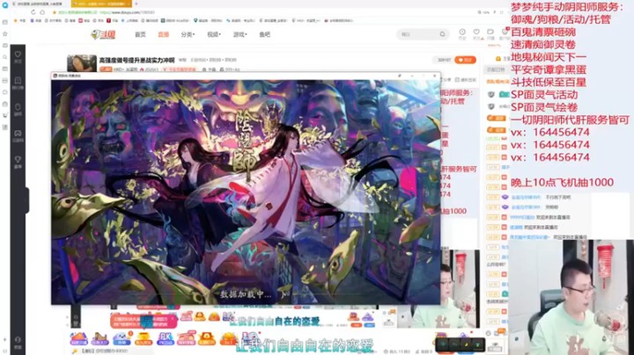The height and width of the screenshot is (355, 634).
Task: Open the history clock icon
Action: coord(462,33)
